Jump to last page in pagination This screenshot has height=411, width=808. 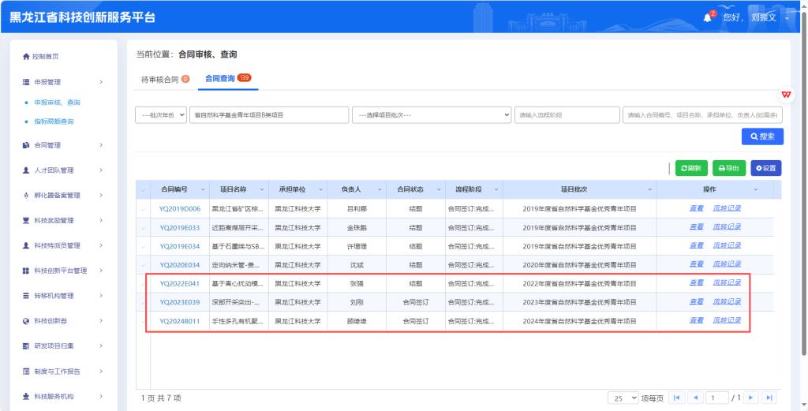769,398
